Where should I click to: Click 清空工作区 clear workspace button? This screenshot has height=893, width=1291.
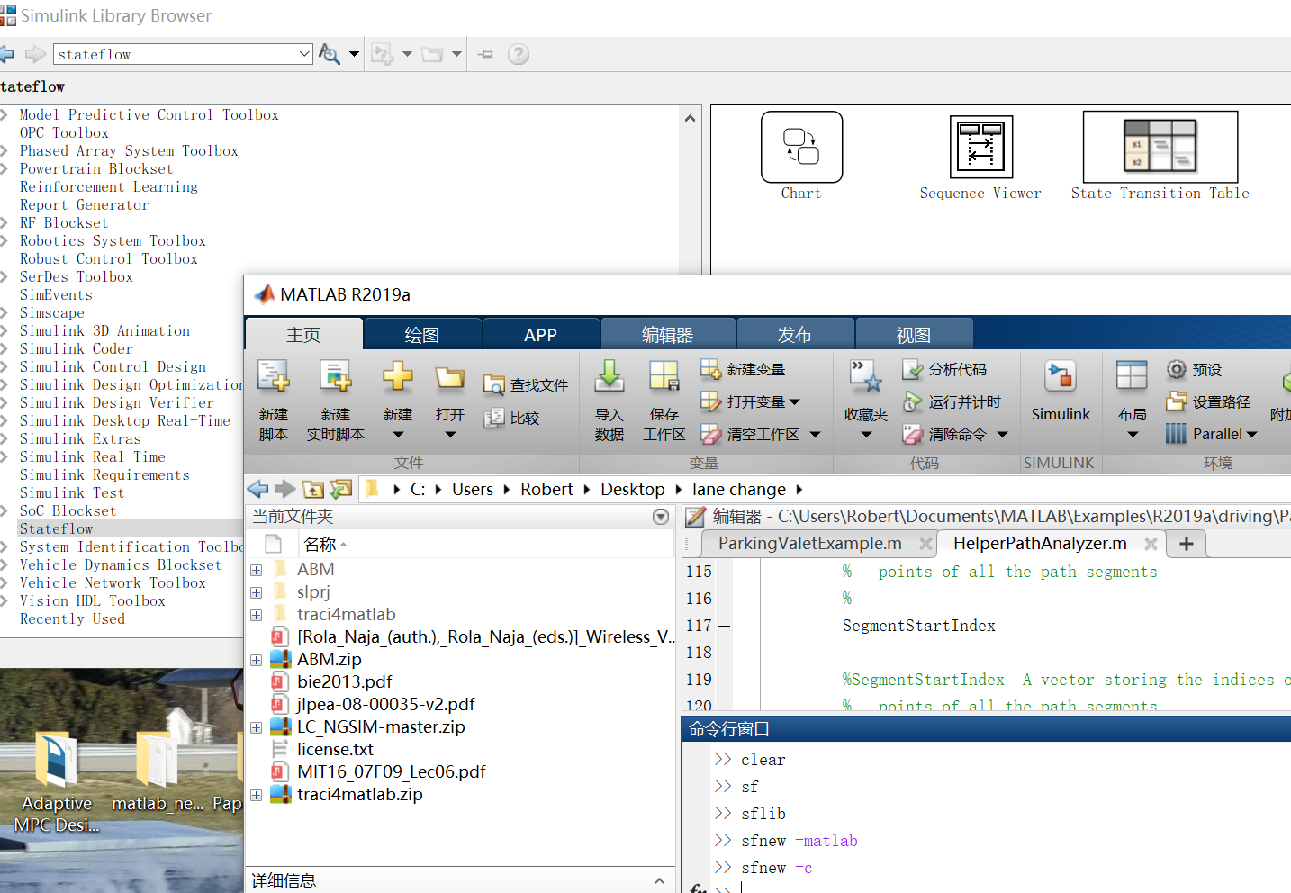click(752, 434)
